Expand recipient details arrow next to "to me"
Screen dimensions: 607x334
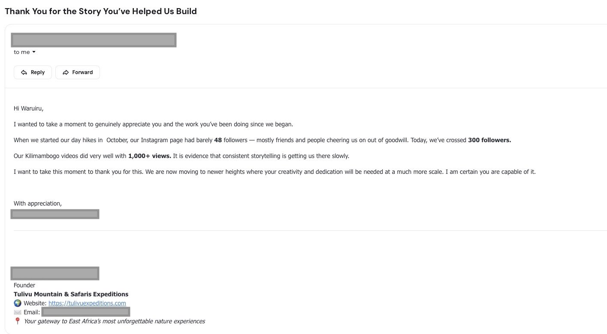(x=34, y=52)
